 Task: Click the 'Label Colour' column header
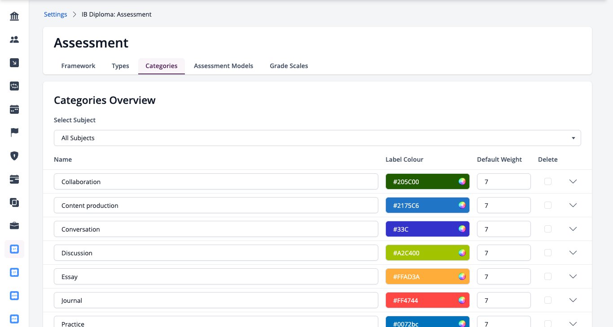[x=404, y=159]
